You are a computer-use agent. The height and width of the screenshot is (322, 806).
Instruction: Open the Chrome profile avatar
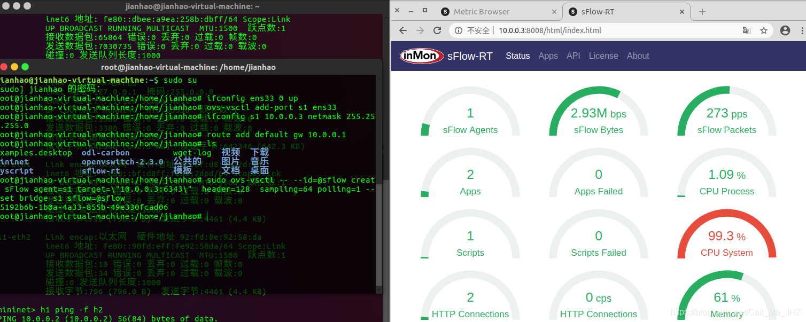point(785,30)
